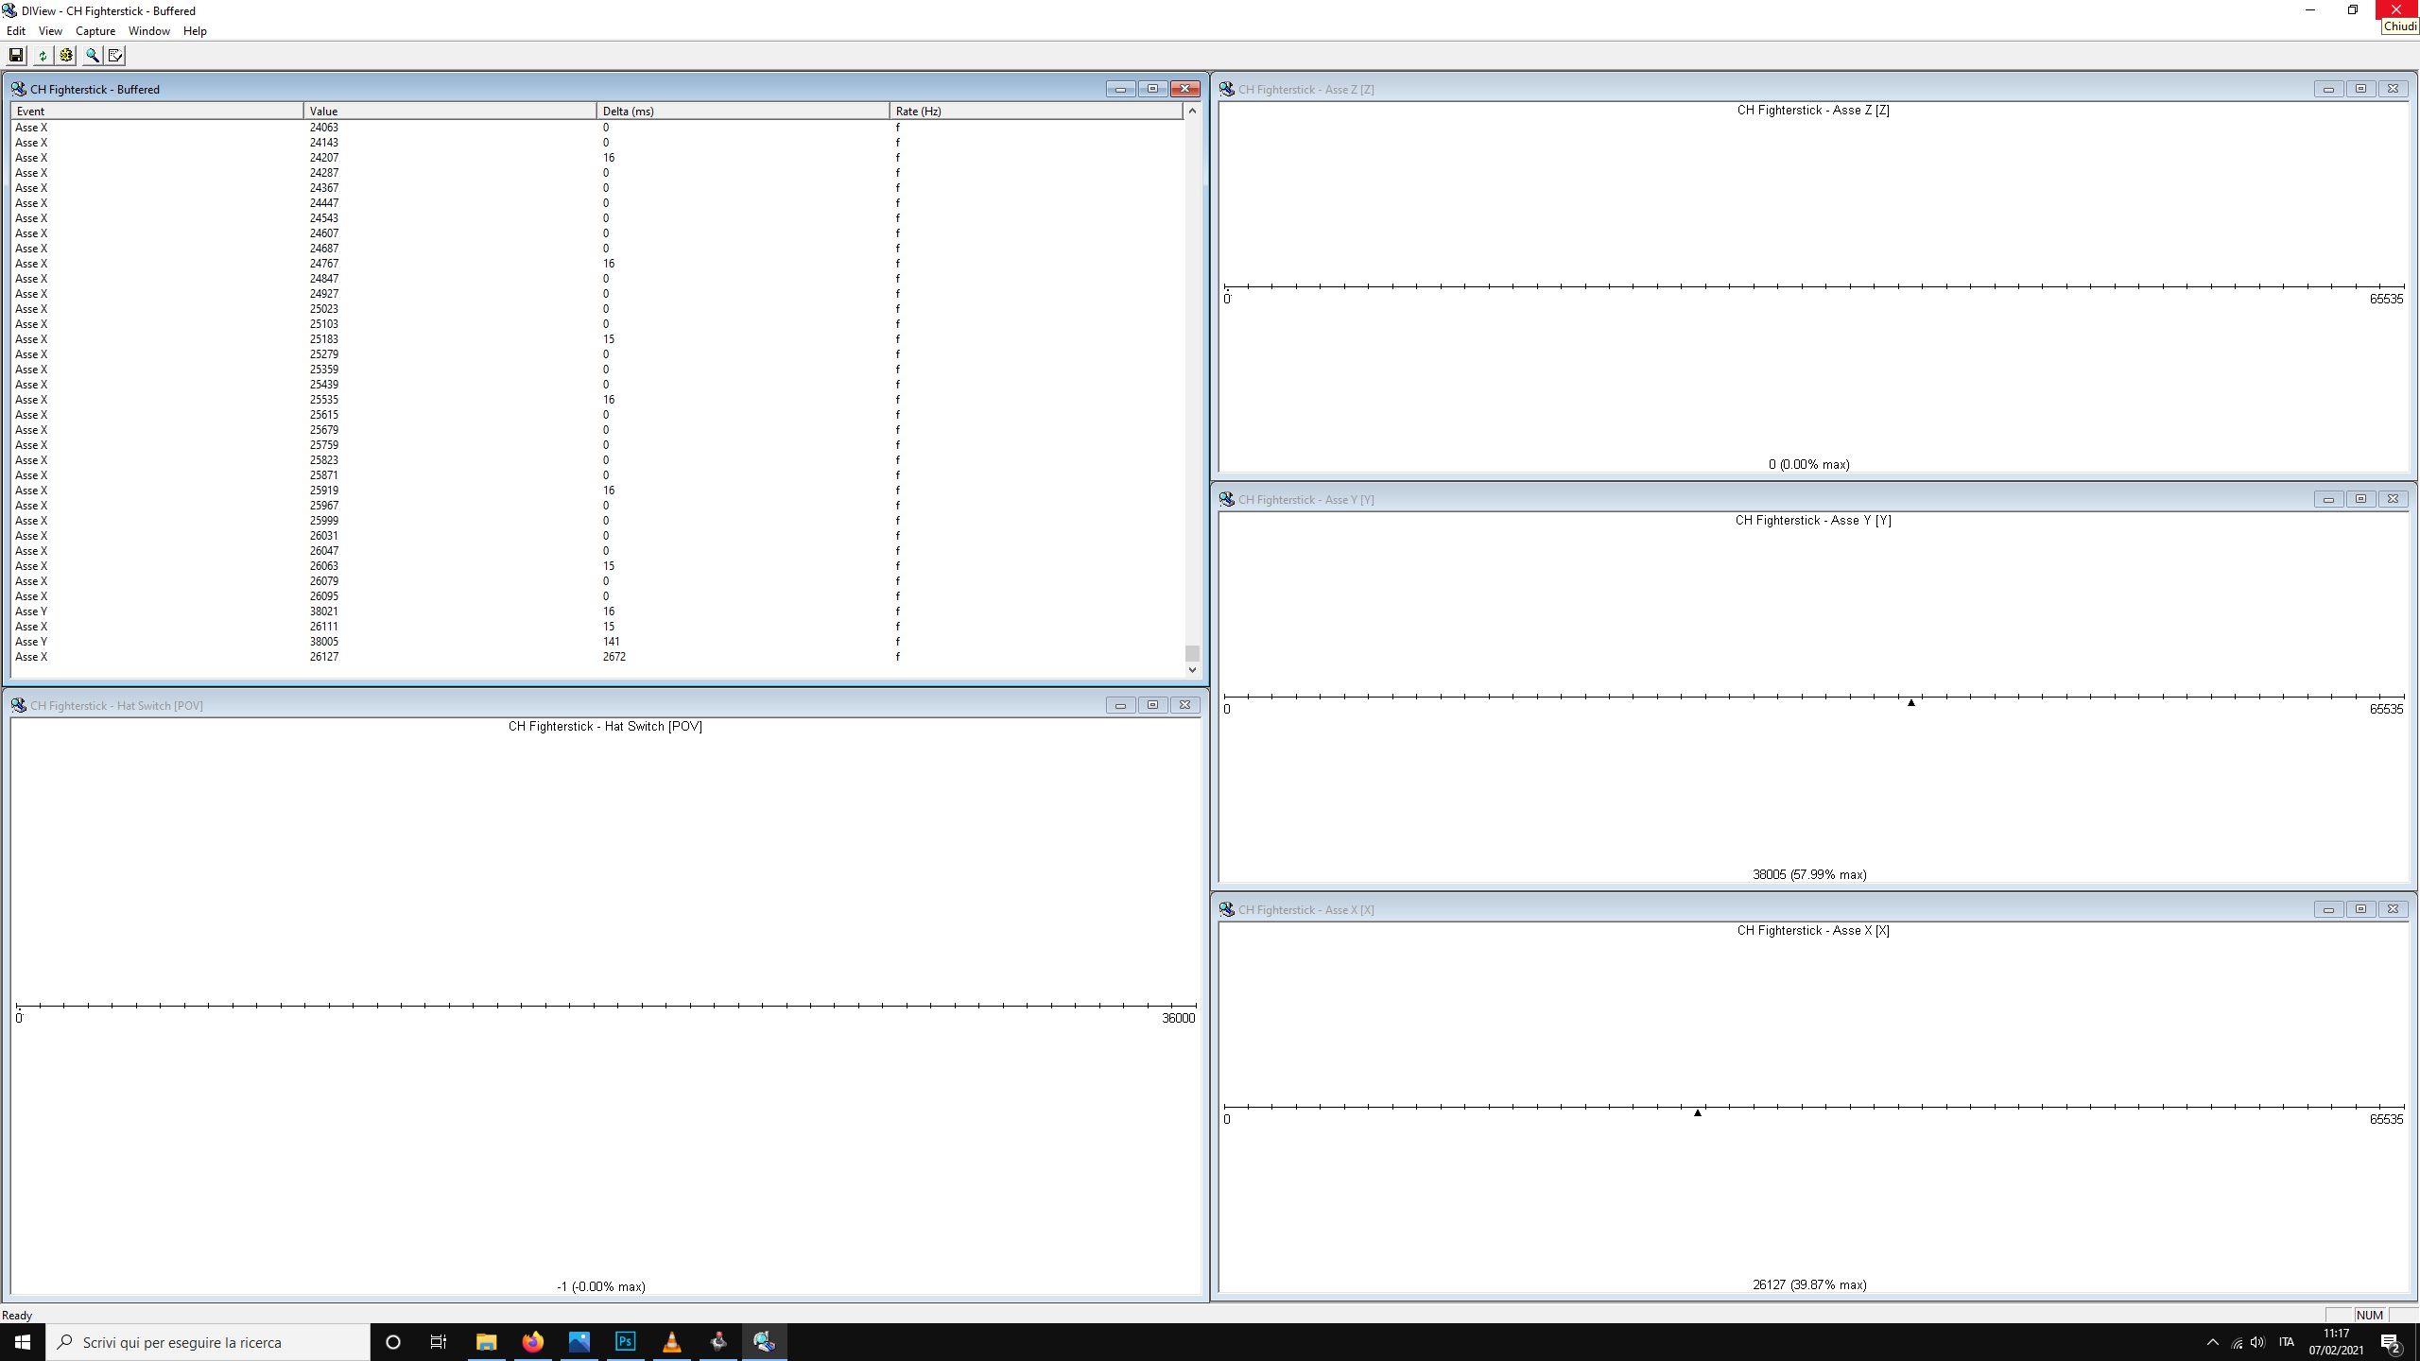Click the Buffered list scroll down arrow
2420x1361 pixels.
(x=1192, y=670)
